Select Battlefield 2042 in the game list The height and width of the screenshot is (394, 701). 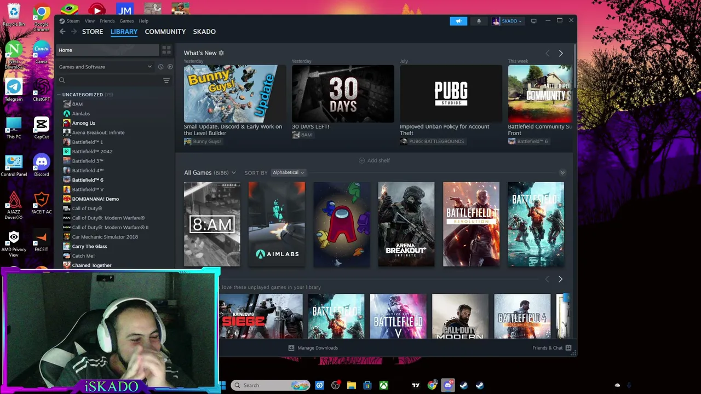click(x=92, y=152)
